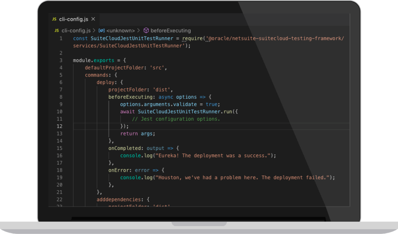Image resolution: width=398 pixels, height=234 pixels.
Task: Click line number 15 in gutter
Action: pos(59,148)
